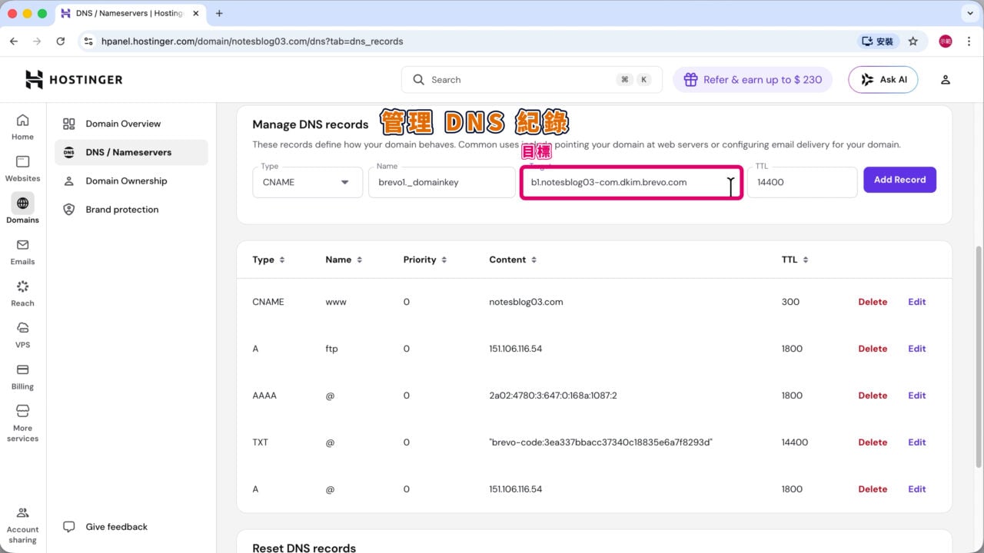Screen dimensions: 984x553
Task: Open a new browser tab
Action: click(219, 13)
